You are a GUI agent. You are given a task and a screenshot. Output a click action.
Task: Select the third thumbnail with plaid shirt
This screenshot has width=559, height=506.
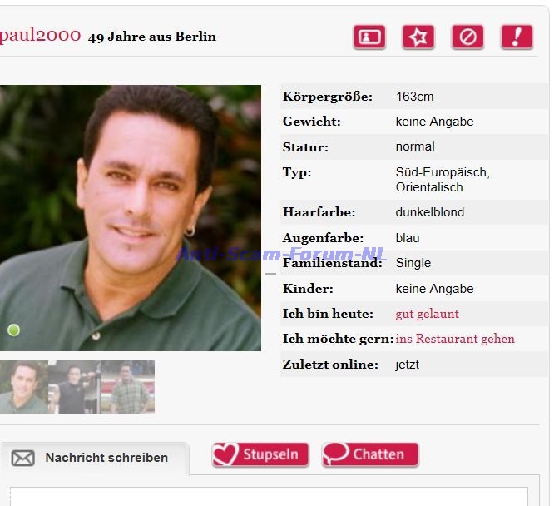click(x=128, y=387)
